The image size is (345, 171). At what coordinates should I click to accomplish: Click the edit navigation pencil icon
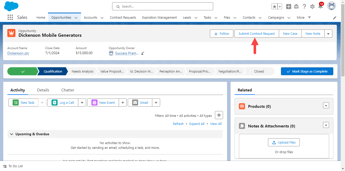pos(335,18)
